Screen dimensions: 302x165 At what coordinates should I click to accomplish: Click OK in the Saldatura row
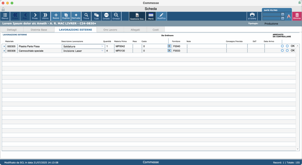point(293,46)
